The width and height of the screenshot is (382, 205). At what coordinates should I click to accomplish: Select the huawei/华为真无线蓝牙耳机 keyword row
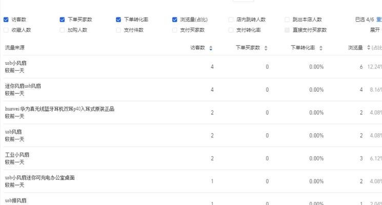(193, 112)
